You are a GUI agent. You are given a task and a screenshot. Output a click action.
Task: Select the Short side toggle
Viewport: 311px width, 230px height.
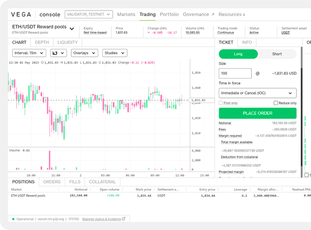[277, 54]
